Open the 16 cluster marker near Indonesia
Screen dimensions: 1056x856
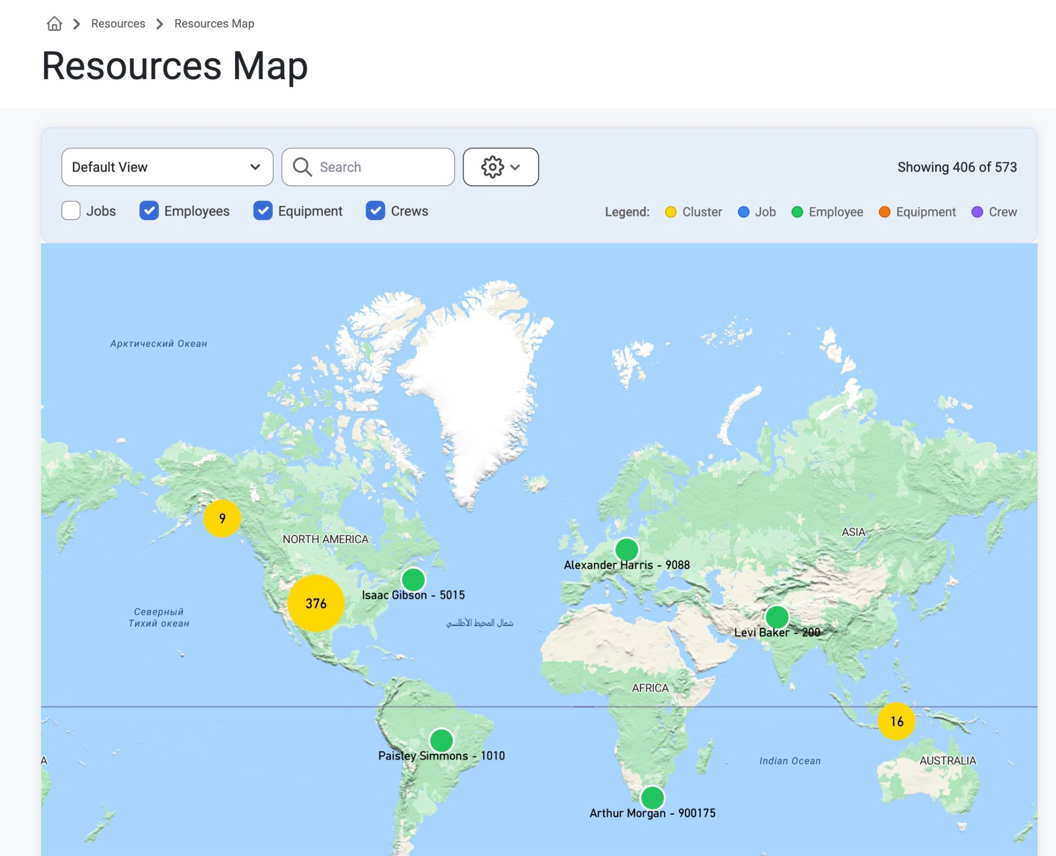pos(897,721)
